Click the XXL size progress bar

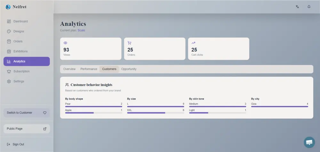click(x=156, y=113)
